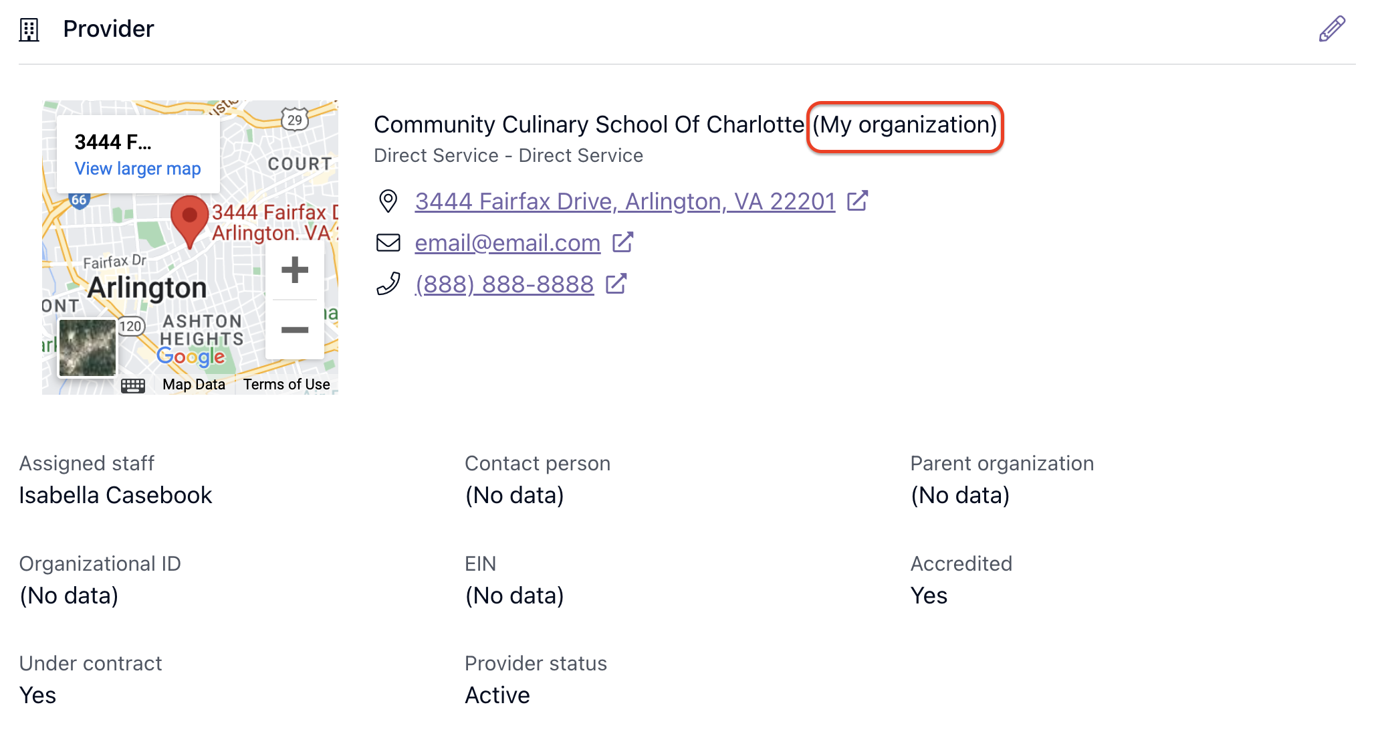Click the envelope icon beside email

(388, 242)
